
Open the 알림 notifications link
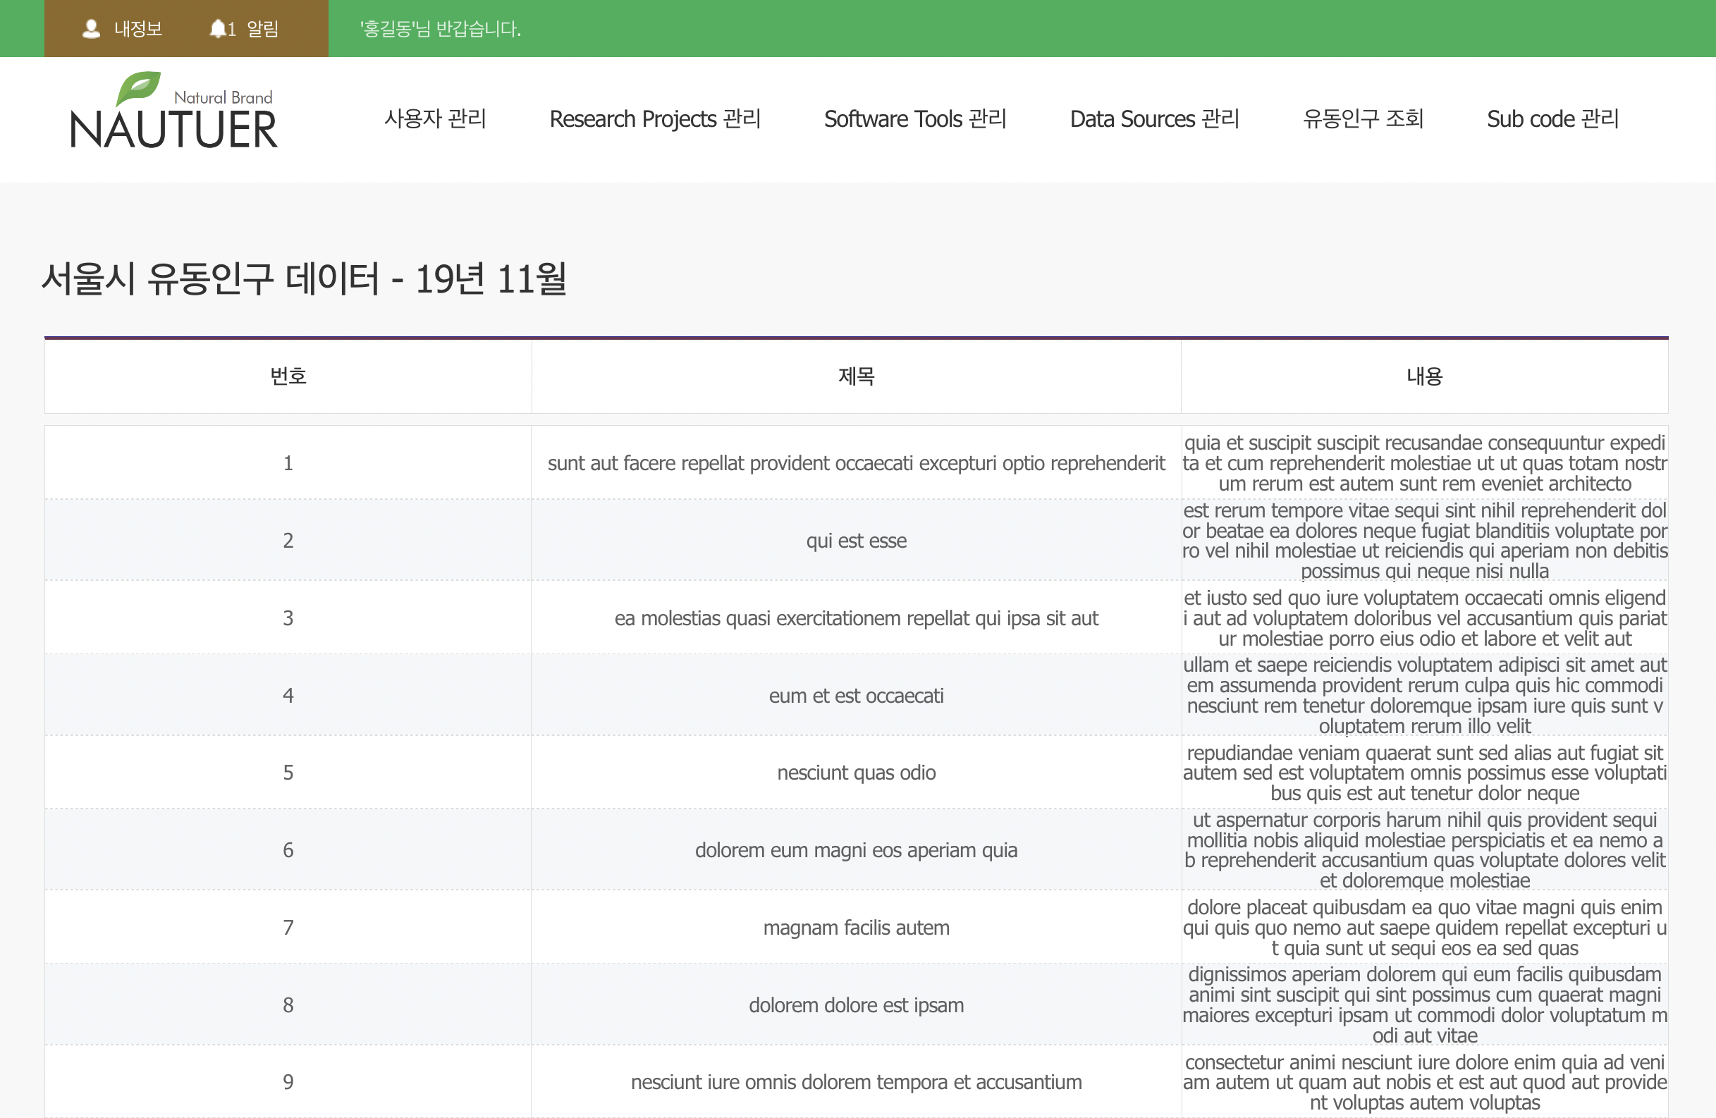(262, 29)
